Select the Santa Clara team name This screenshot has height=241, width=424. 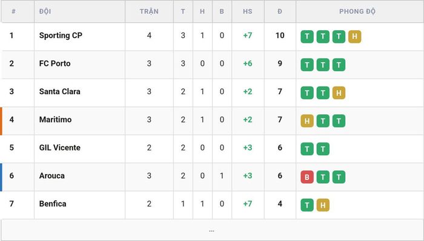pos(59,91)
